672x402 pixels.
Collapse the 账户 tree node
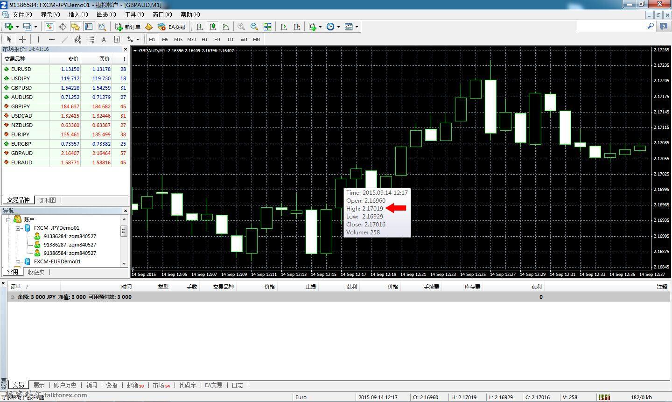8,219
